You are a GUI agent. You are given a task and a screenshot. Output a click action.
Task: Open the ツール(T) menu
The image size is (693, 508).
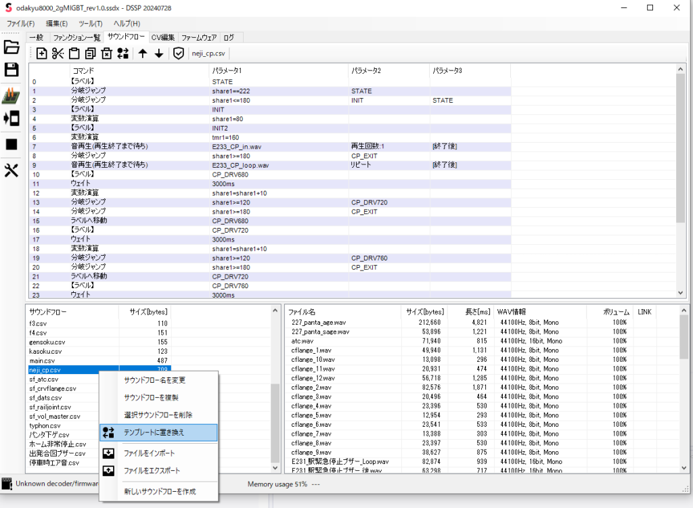click(x=90, y=24)
